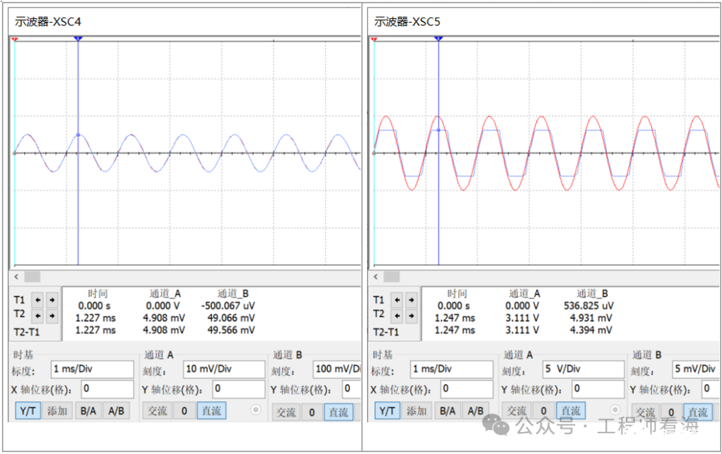This screenshot has height=454, width=722.
Task: Click the X-axis offset field on XSC5
Action: tap(466, 389)
